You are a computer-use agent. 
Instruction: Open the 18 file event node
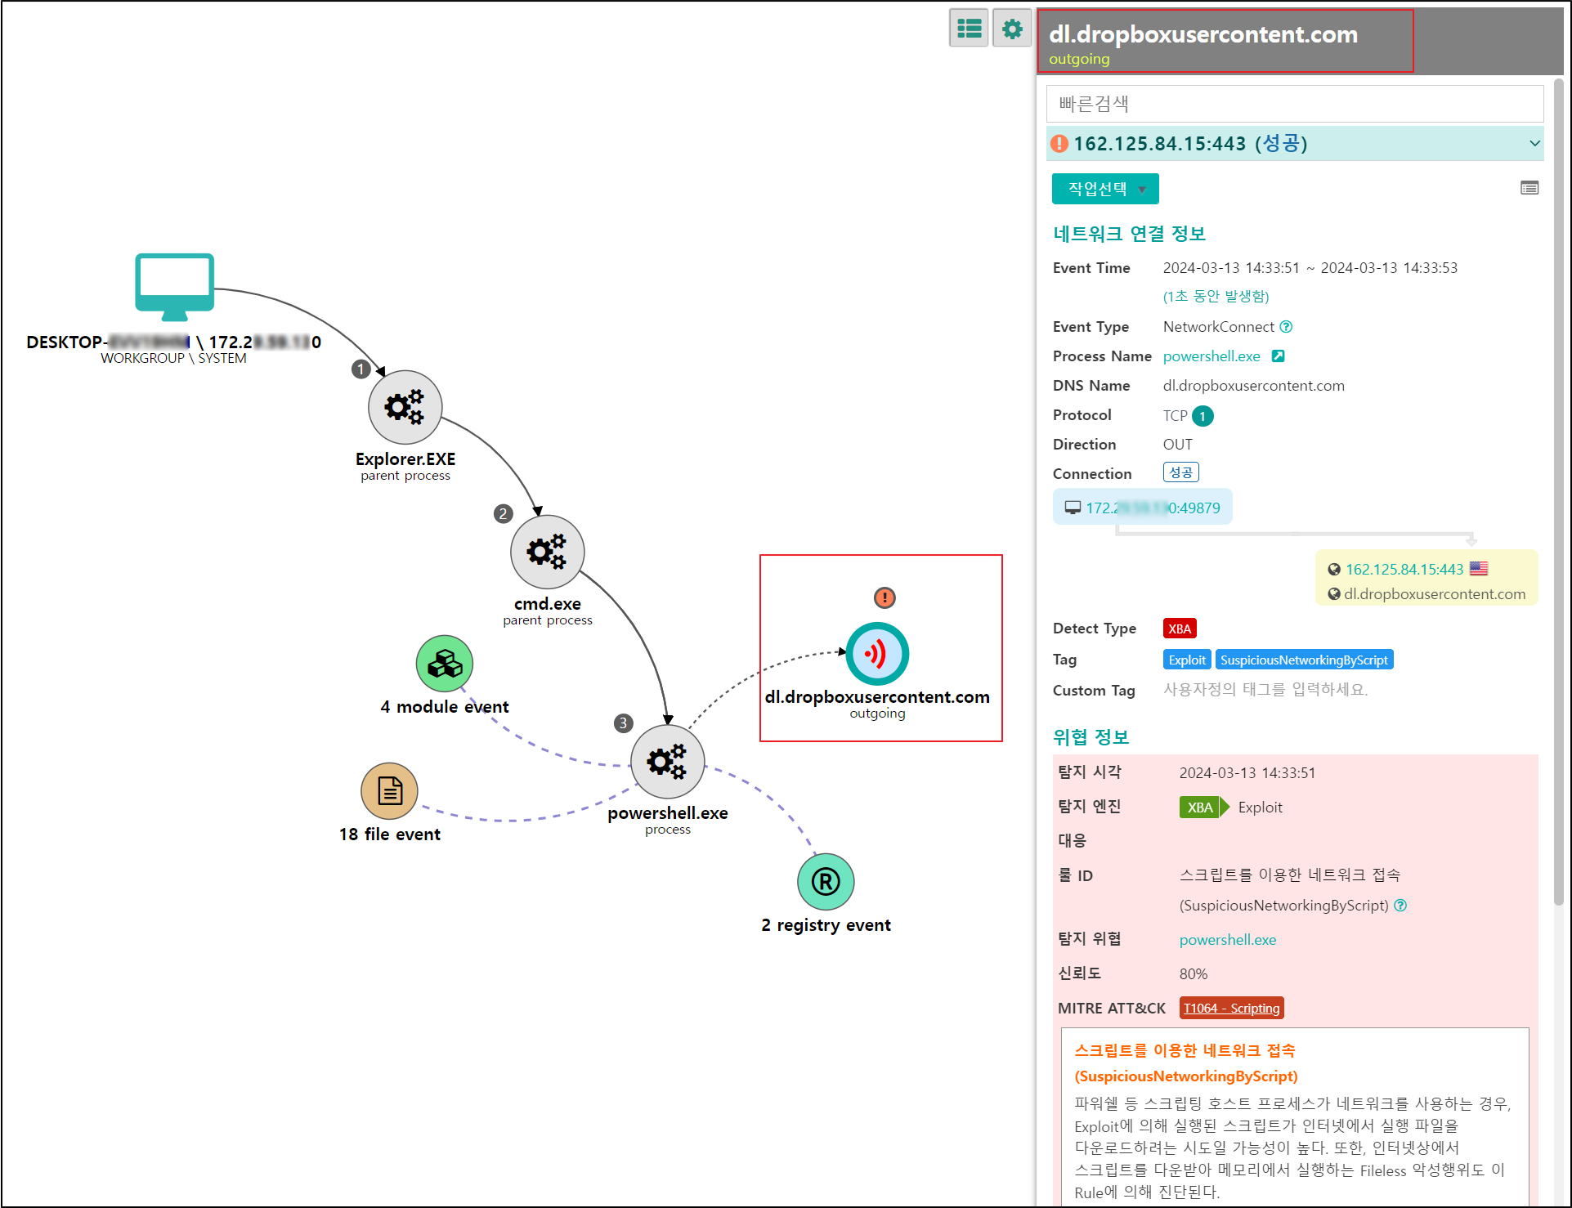coord(389,790)
